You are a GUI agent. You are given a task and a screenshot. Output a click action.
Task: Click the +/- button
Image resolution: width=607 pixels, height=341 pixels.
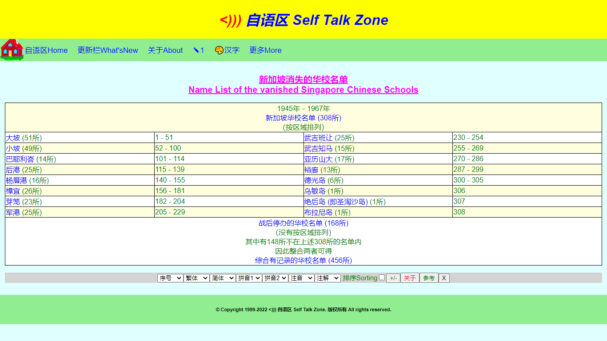click(393, 278)
